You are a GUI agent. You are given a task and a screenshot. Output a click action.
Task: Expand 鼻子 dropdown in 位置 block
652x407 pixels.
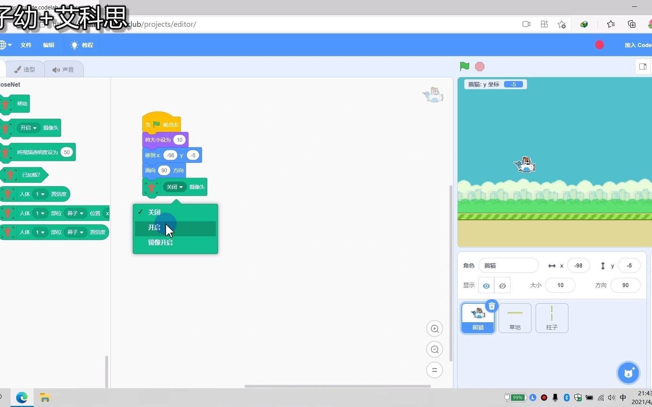pyautogui.click(x=75, y=213)
